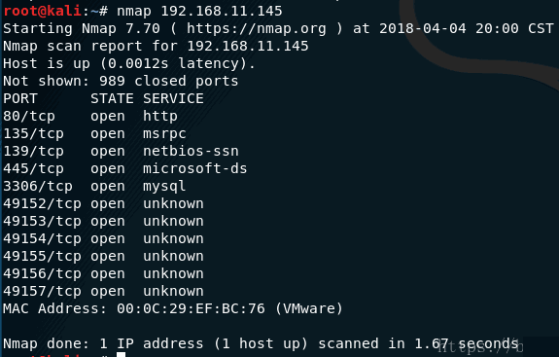Click the 445/tcp microsoft-ds entry
Viewport: 559px width, 357px height.
pos(125,168)
